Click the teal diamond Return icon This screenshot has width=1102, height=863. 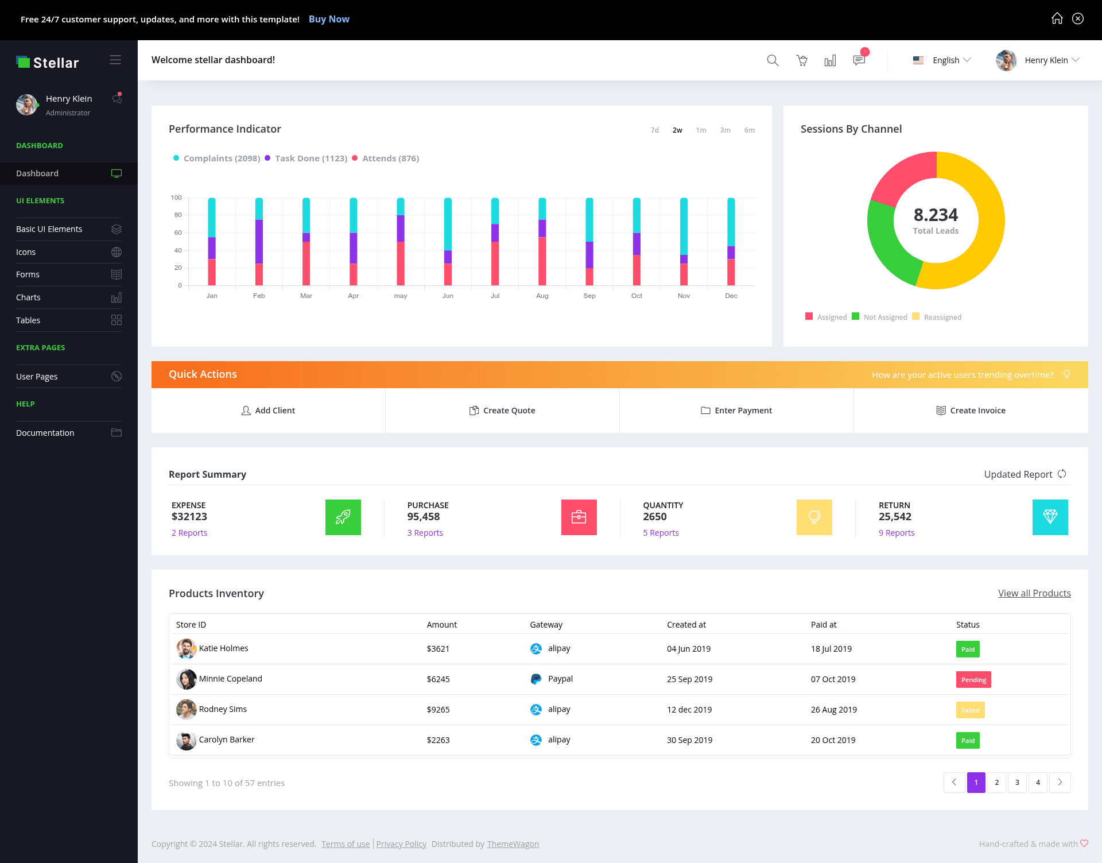point(1050,517)
